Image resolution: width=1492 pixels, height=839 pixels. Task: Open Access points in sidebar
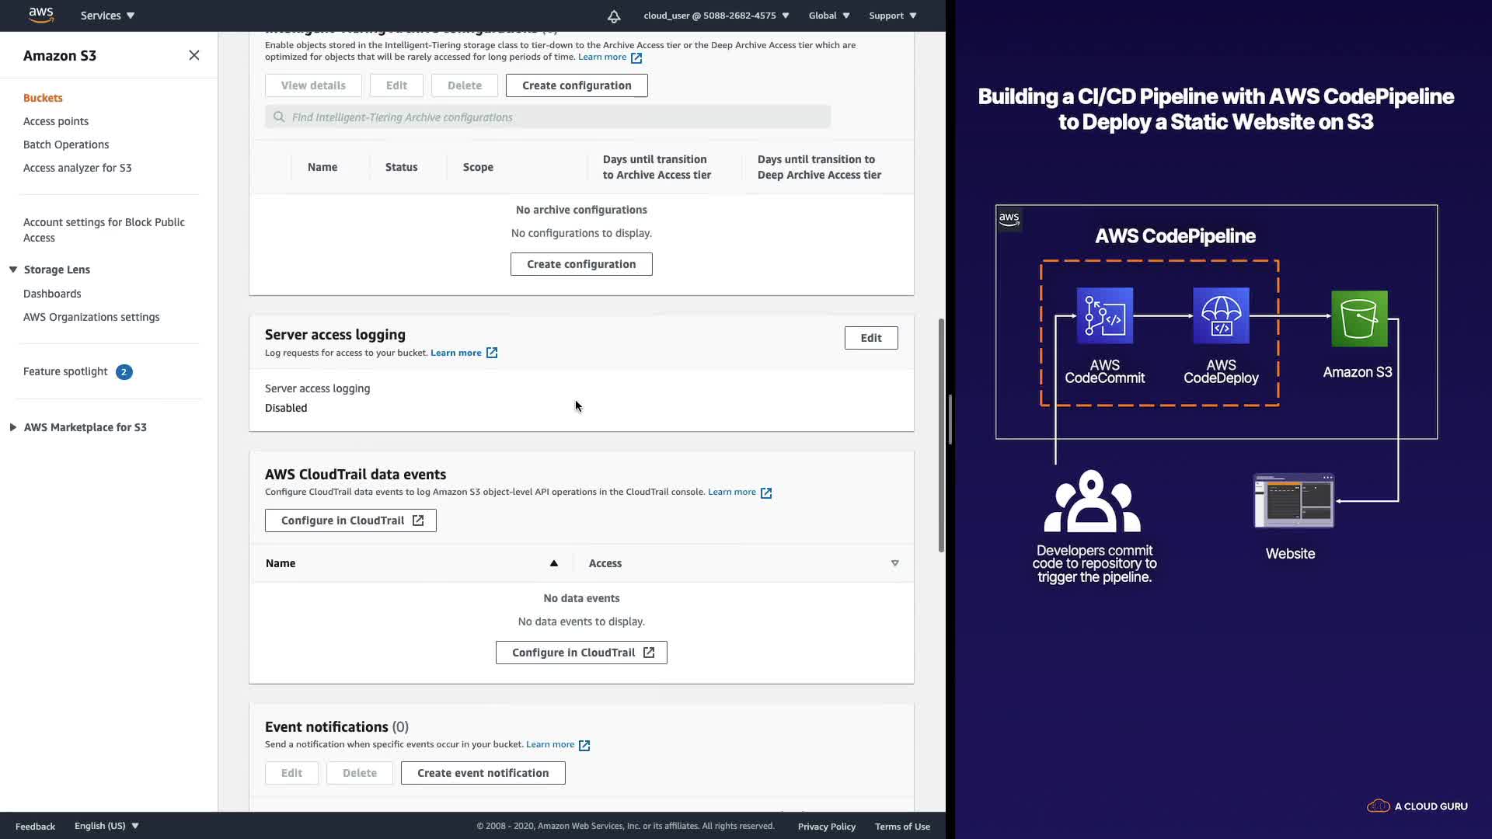(56, 121)
